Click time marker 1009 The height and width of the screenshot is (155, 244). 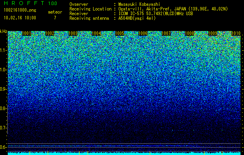(x=213, y=33)
